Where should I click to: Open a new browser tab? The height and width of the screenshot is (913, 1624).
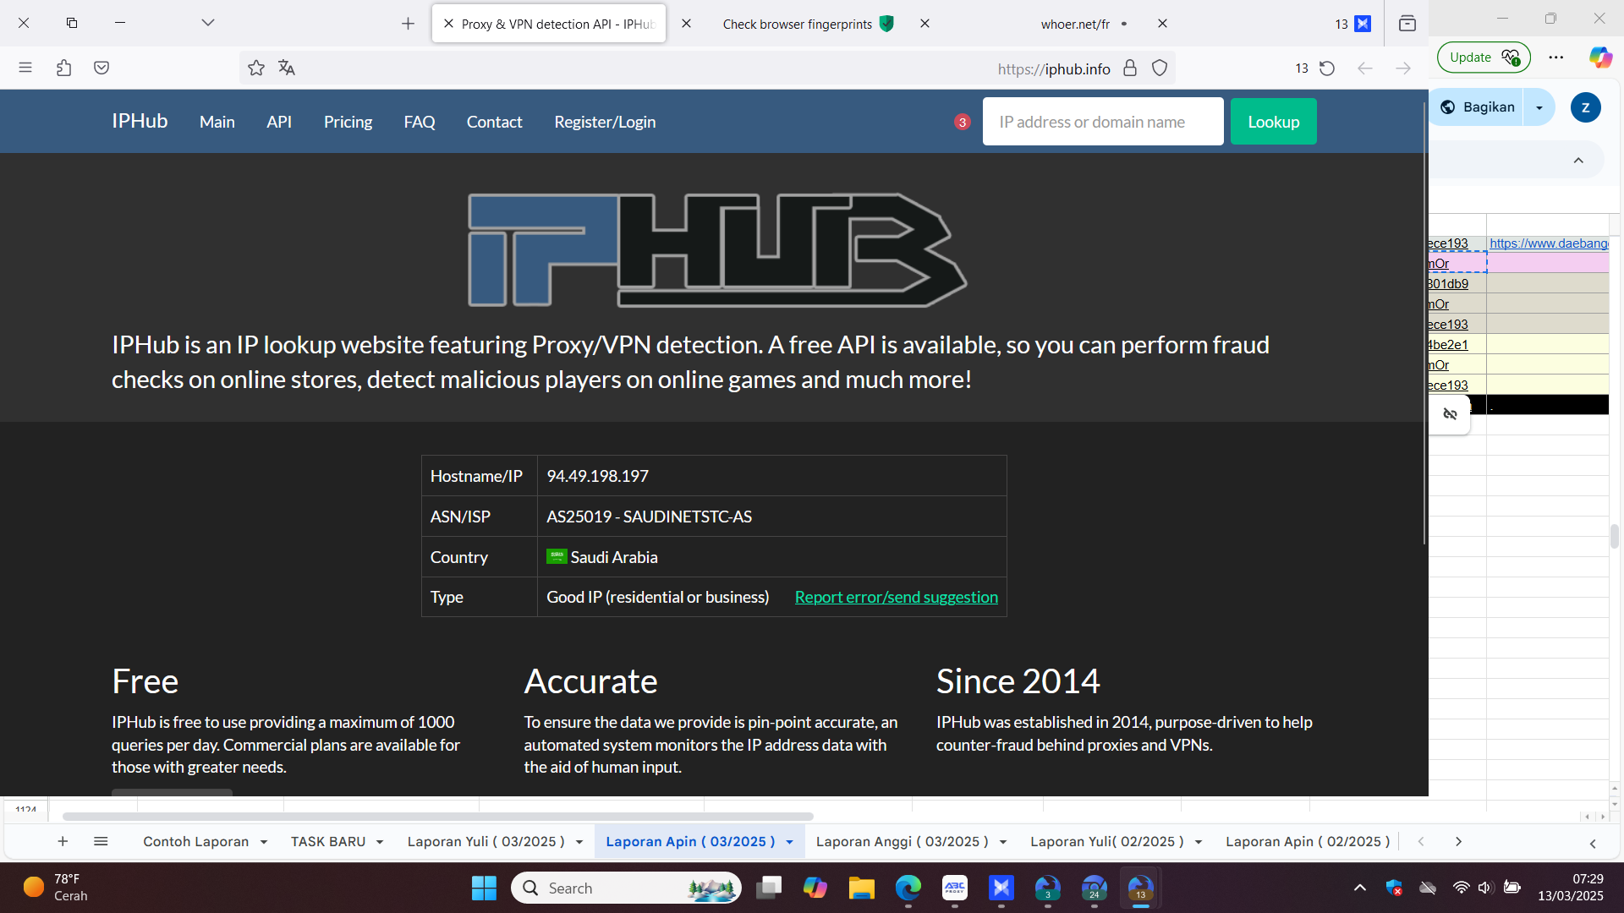(x=408, y=24)
